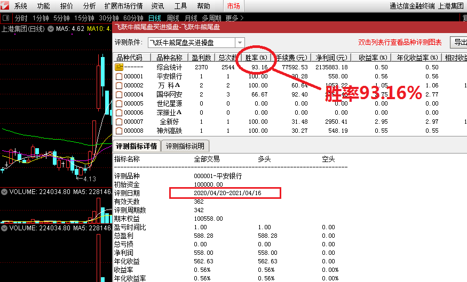Select the 平安银行 row name

pos(169,76)
